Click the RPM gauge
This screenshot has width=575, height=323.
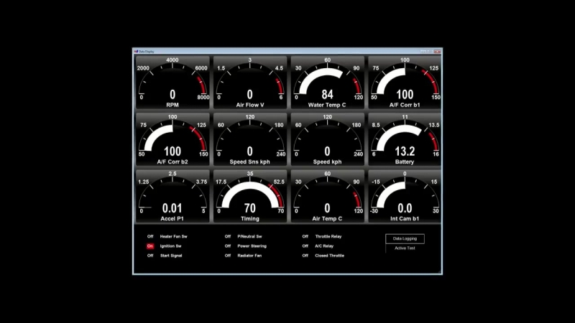pyautogui.click(x=172, y=82)
